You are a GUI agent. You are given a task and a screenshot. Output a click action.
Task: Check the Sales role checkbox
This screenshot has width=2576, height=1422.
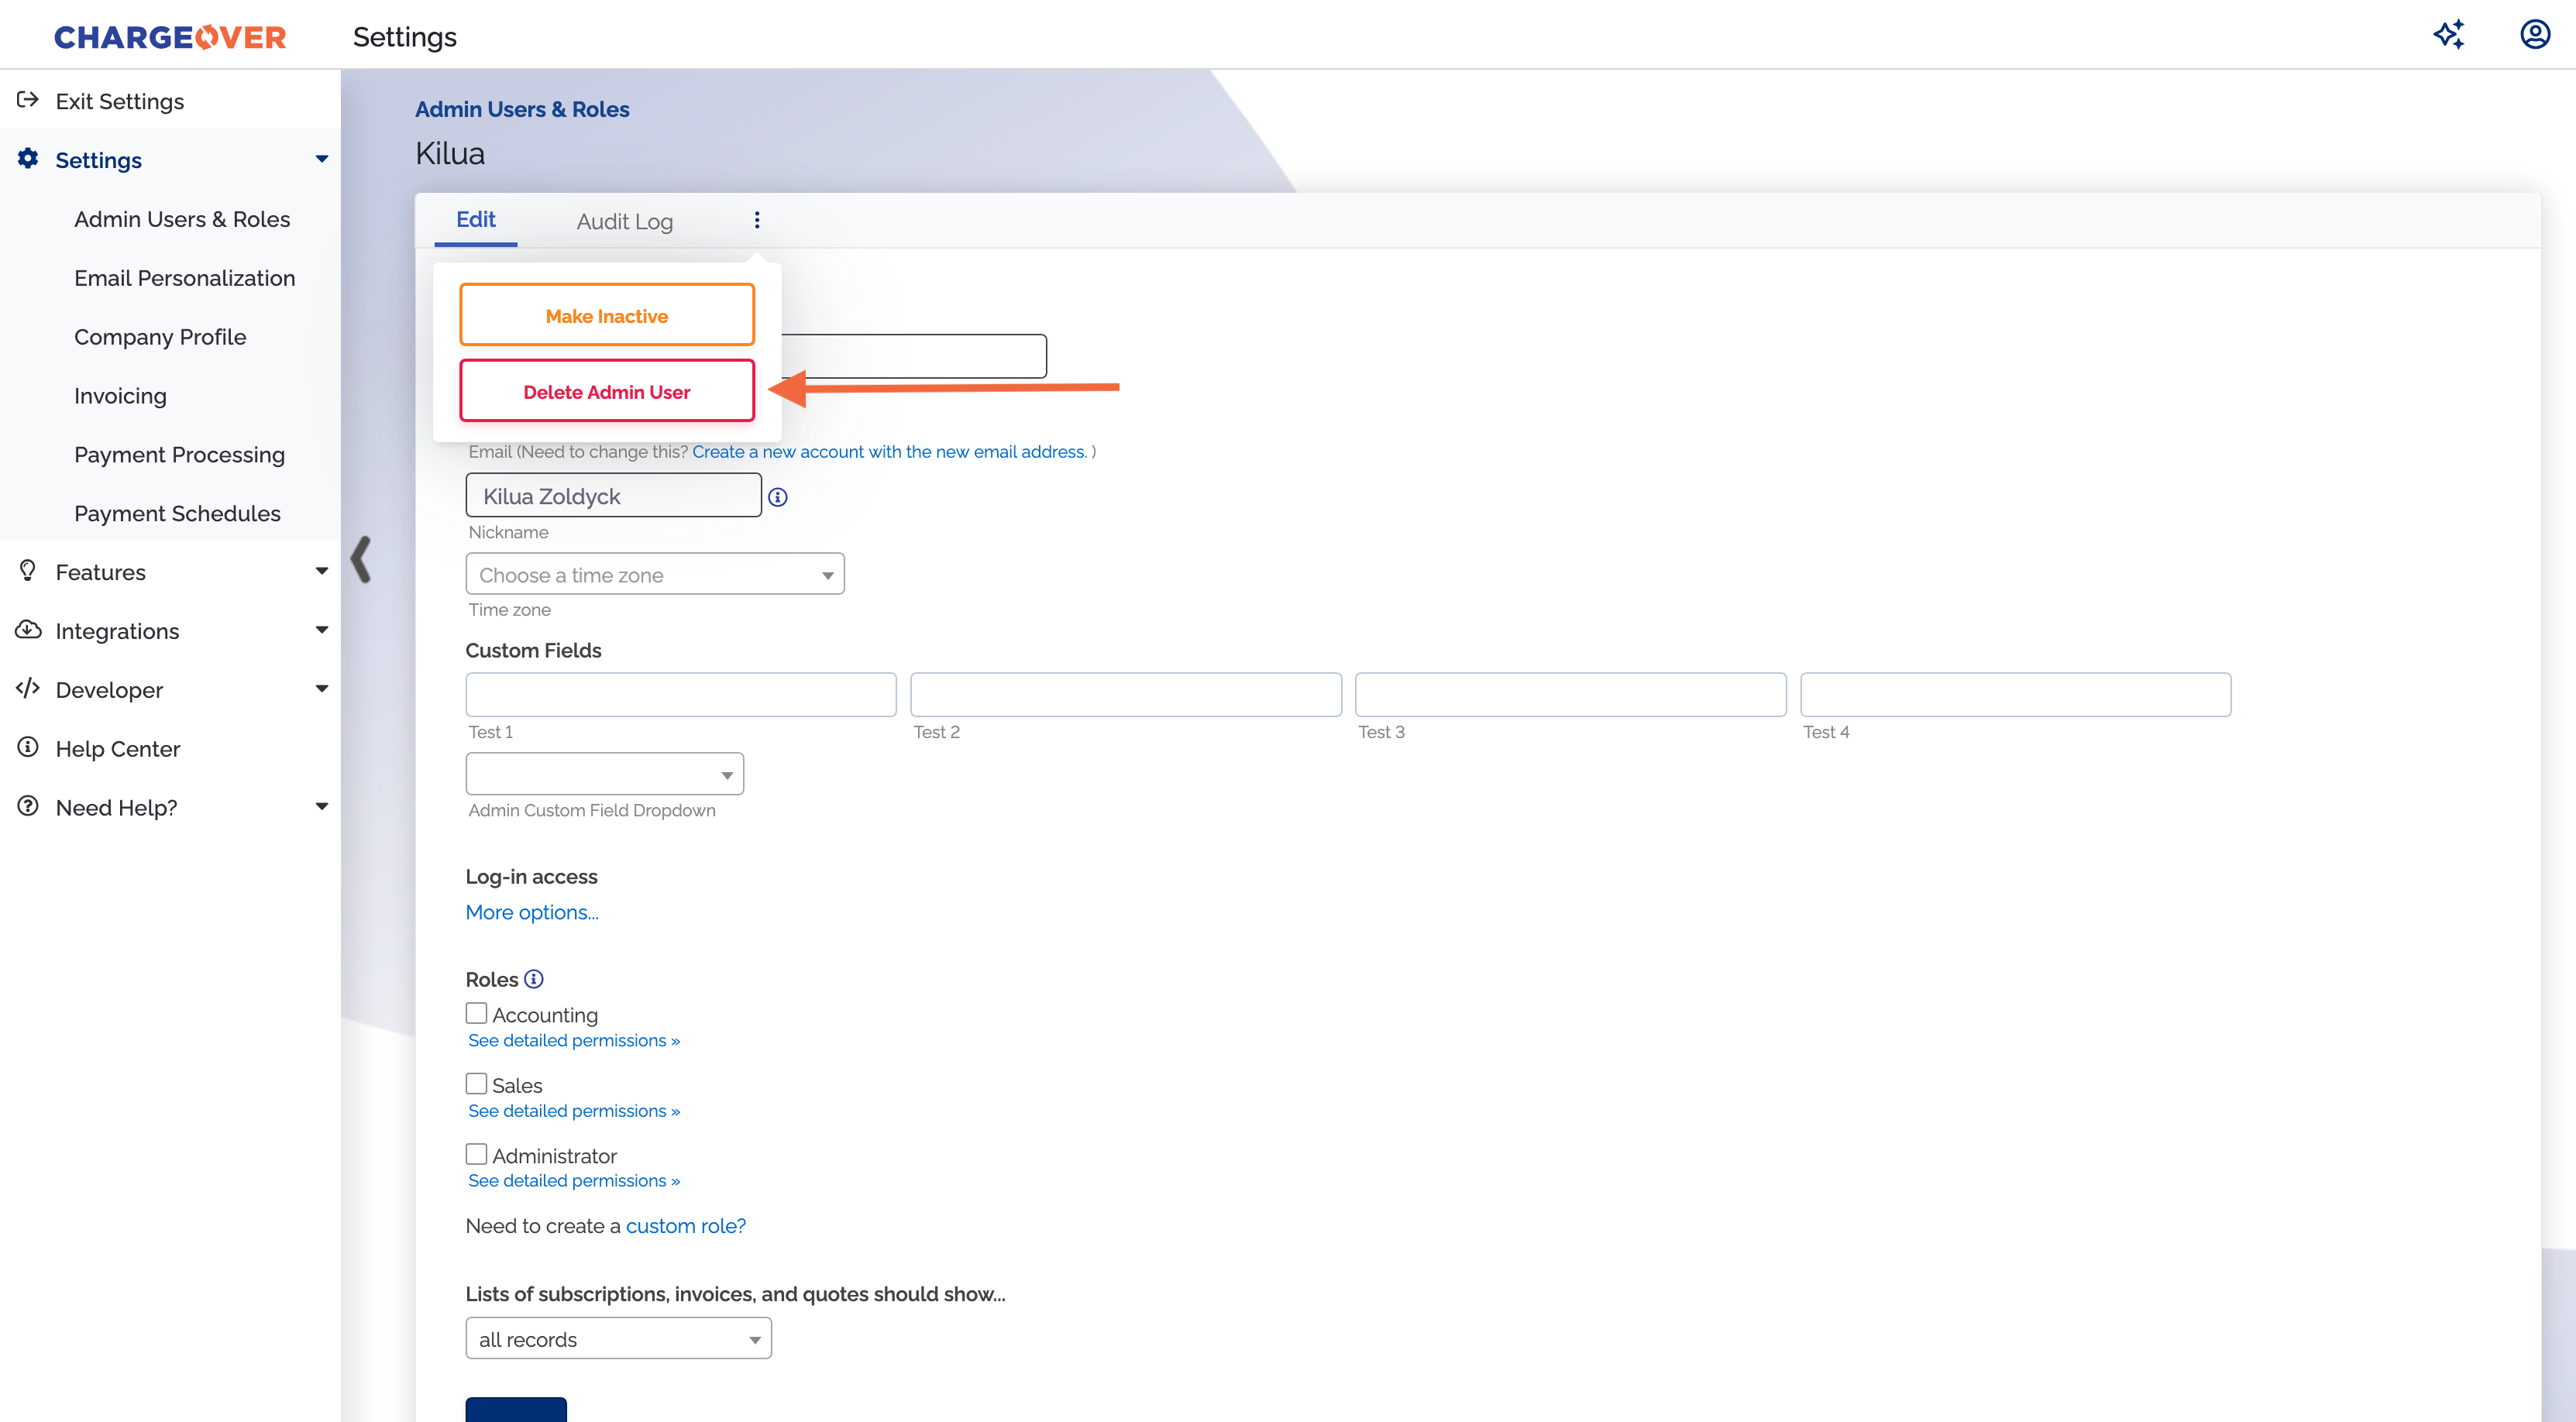coord(477,1084)
